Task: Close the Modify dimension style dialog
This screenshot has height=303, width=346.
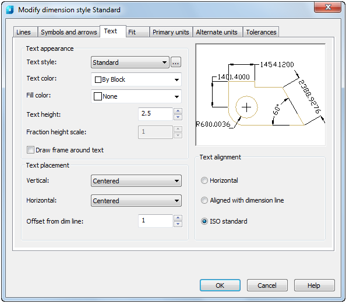Action: pyautogui.click(x=328, y=8)
